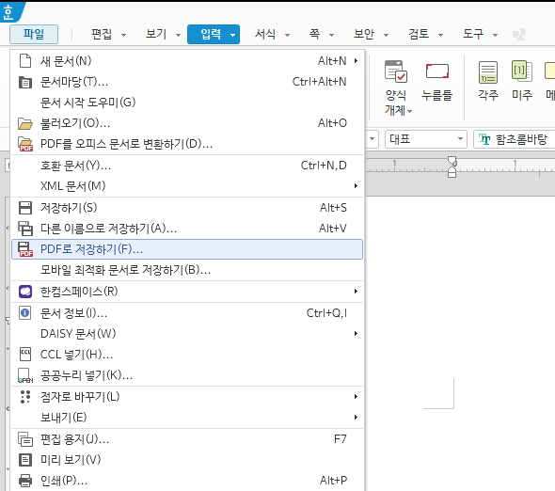Open the 서식 menu
Image resolution: width=555 pixels, height=491 pixels.
[265, 34]
